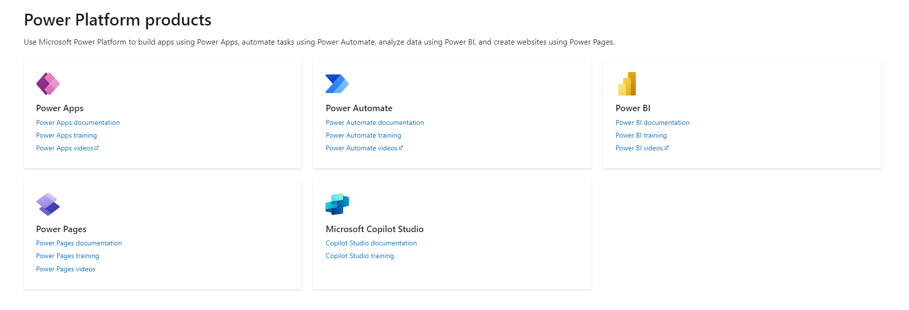Click the external link icon beside Power BI videos

pyautogui.click(x=668, y=147)
